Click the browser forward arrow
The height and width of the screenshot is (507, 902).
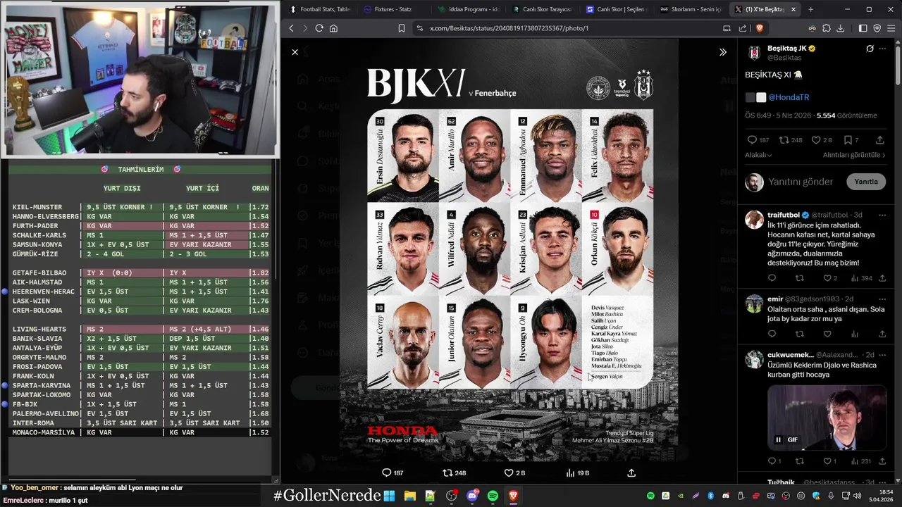point(305,28)
